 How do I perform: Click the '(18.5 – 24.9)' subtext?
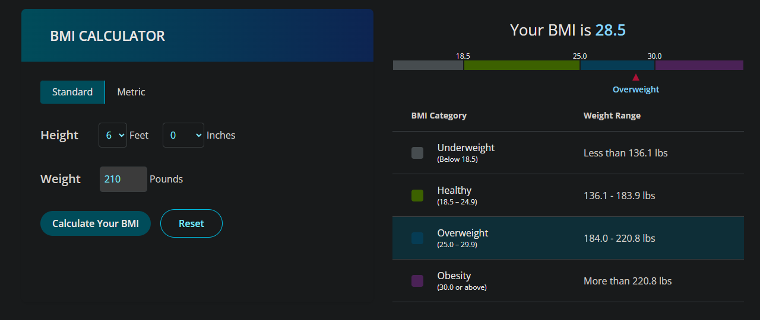tap(457, 202)
